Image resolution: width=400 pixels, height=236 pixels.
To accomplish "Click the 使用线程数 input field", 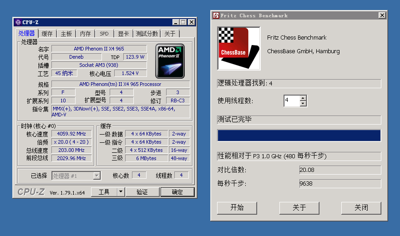I will [292, 100].
